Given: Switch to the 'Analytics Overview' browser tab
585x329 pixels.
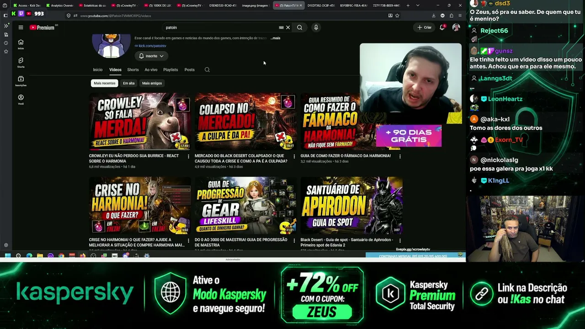Looking at the screenshot, I should 60,5.
